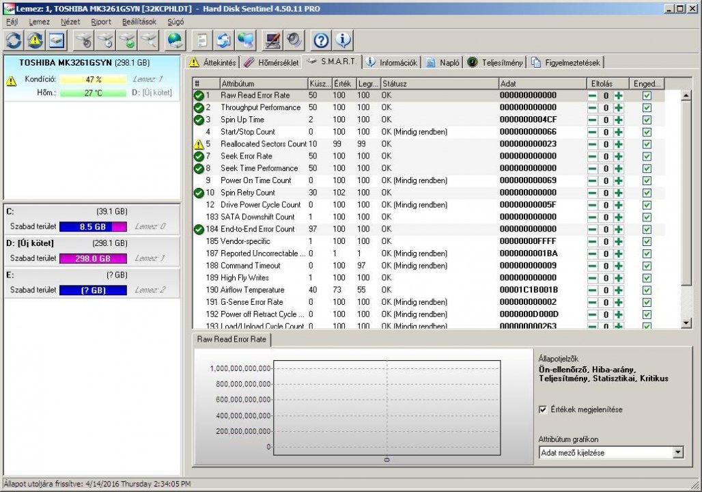The height and width of the screenshot is (492, 702).
Task: Click the C: drive free space bar 8.5 GB
Action: (x=93, y=227)
